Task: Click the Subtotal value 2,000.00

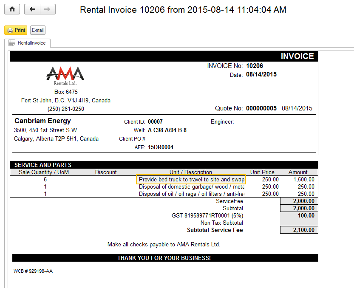Action: [299, 208]
